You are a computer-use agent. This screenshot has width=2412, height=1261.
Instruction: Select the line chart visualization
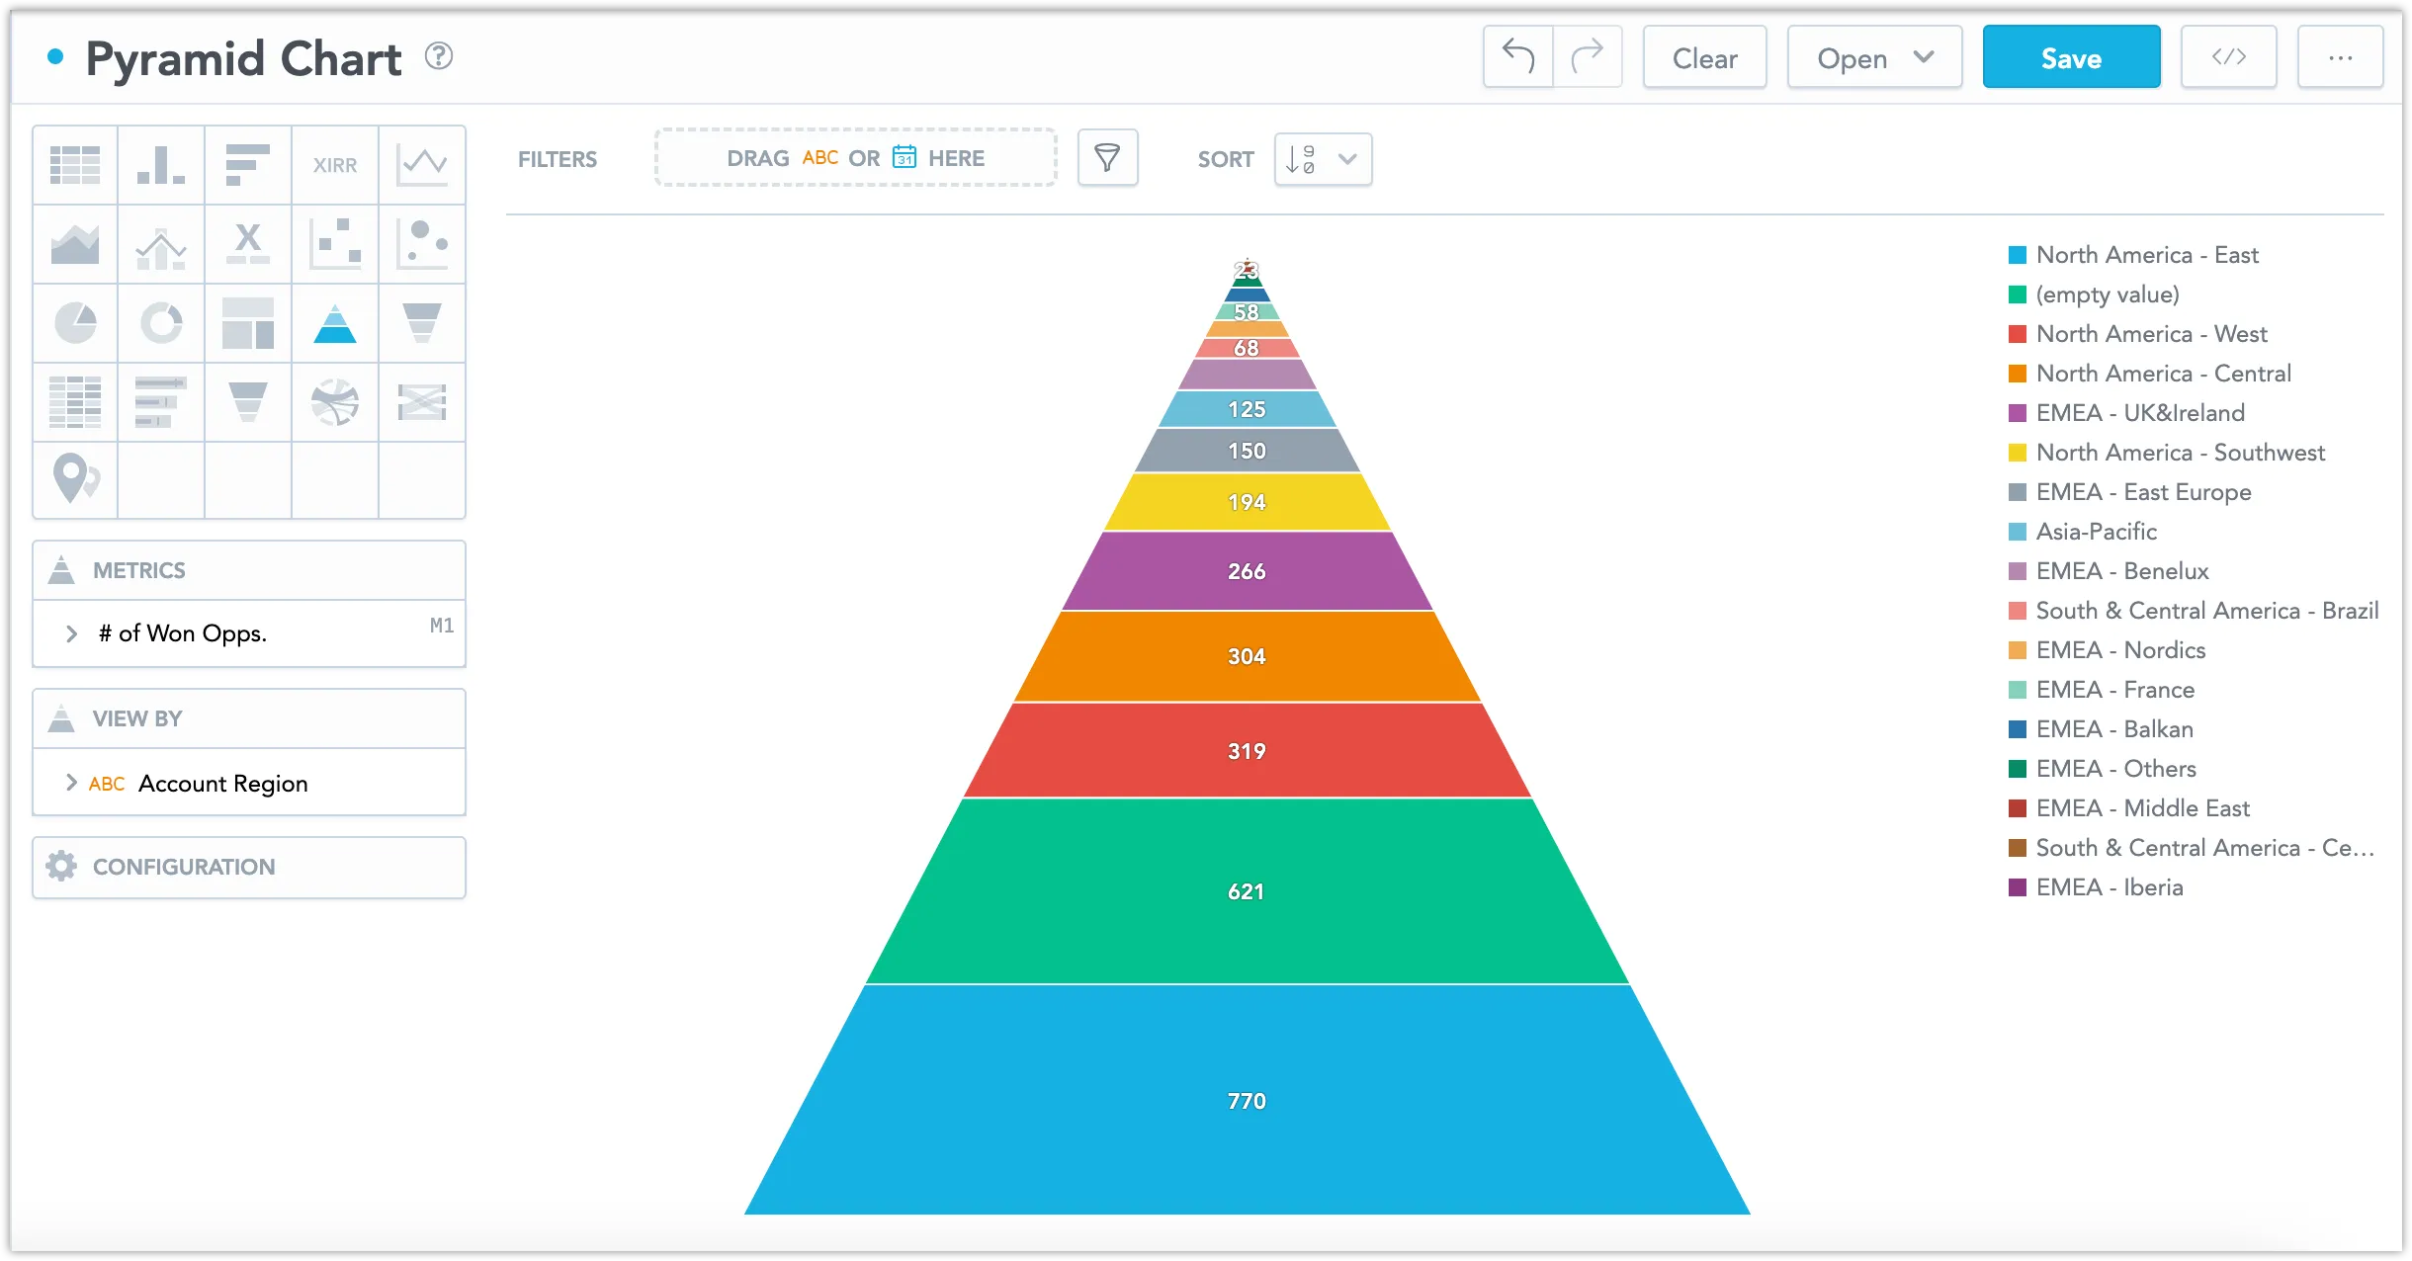(x=422, y=164)
